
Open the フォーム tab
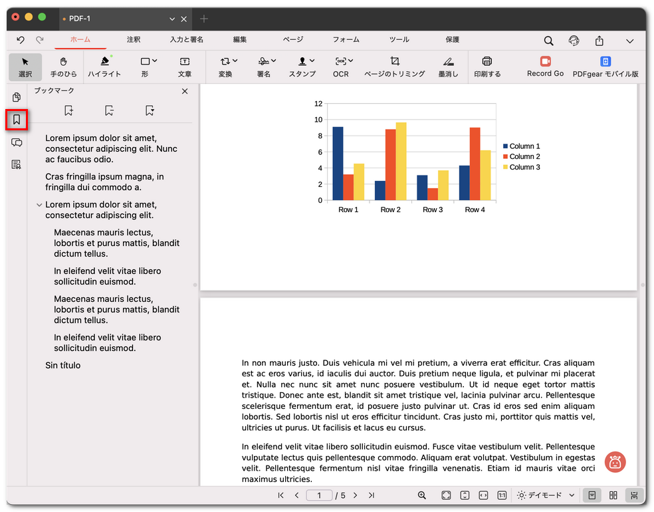(346, 40)
